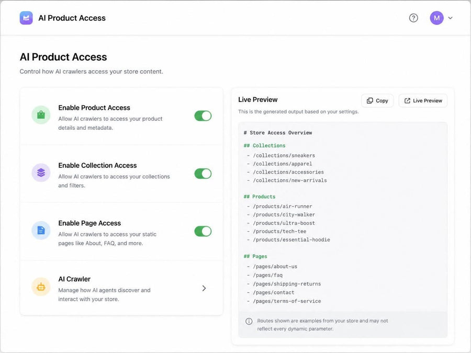
Task: Click the info icon in the routes note
Action: click(249, 321)
